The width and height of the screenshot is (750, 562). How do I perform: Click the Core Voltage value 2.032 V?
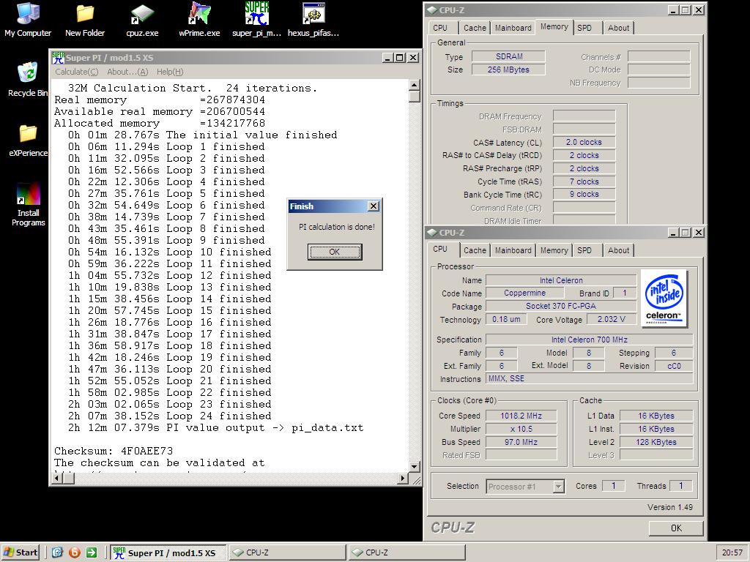click(612, 319)
